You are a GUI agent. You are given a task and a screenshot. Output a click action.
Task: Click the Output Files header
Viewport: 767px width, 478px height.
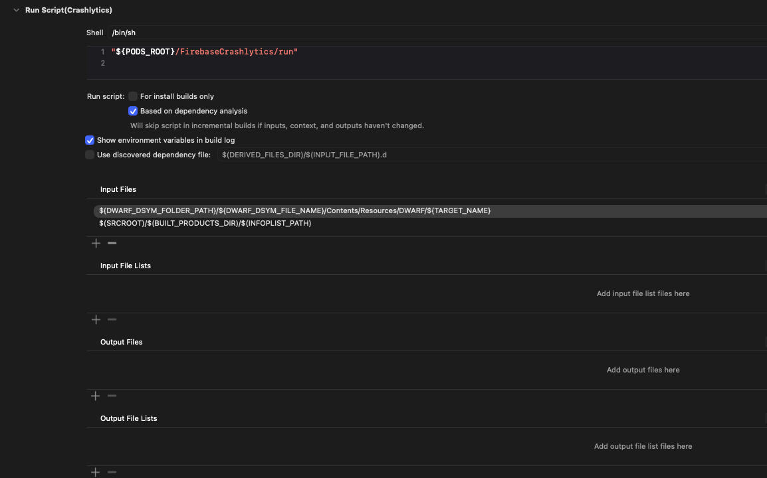coord(122,342)
